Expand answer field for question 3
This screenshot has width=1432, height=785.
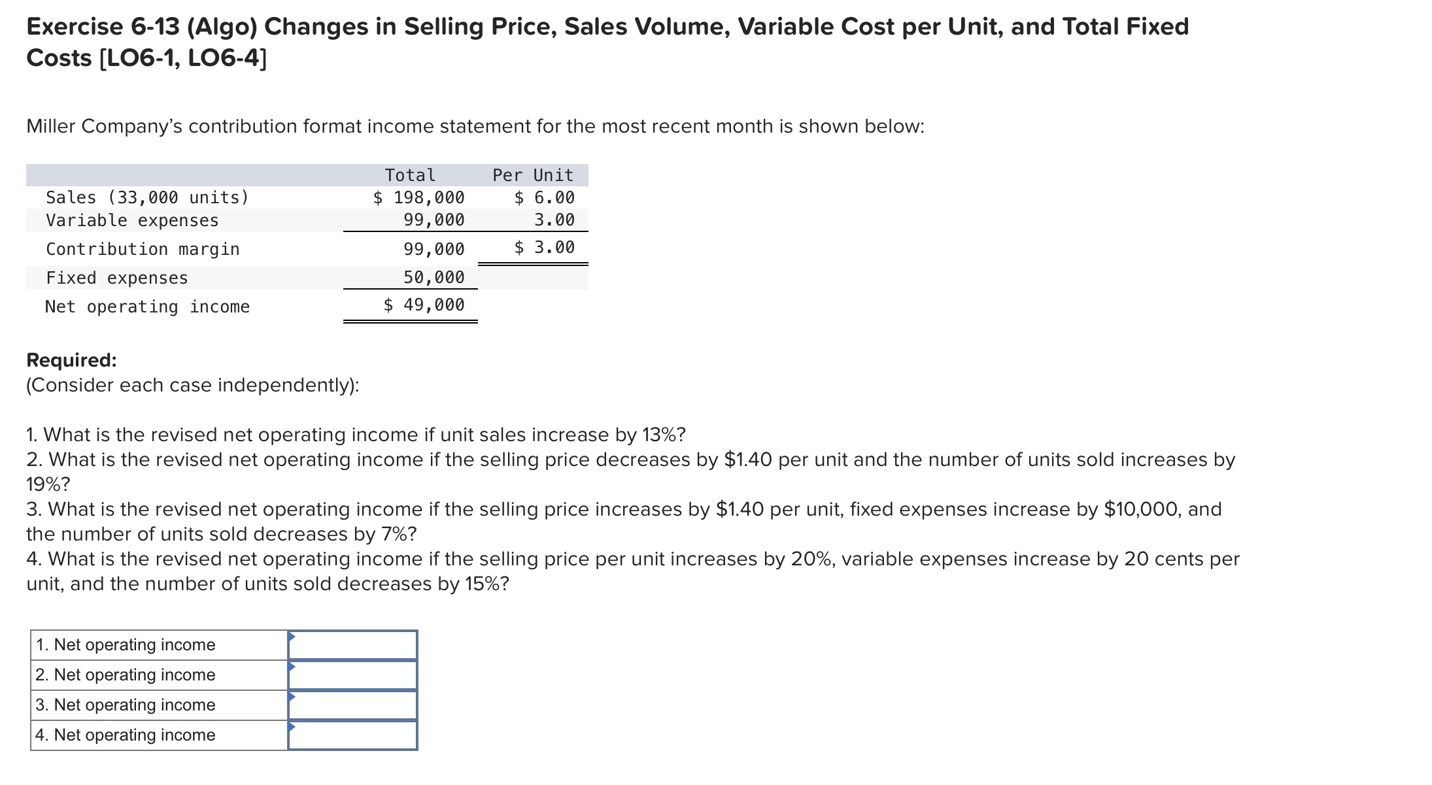click(353, 705)
